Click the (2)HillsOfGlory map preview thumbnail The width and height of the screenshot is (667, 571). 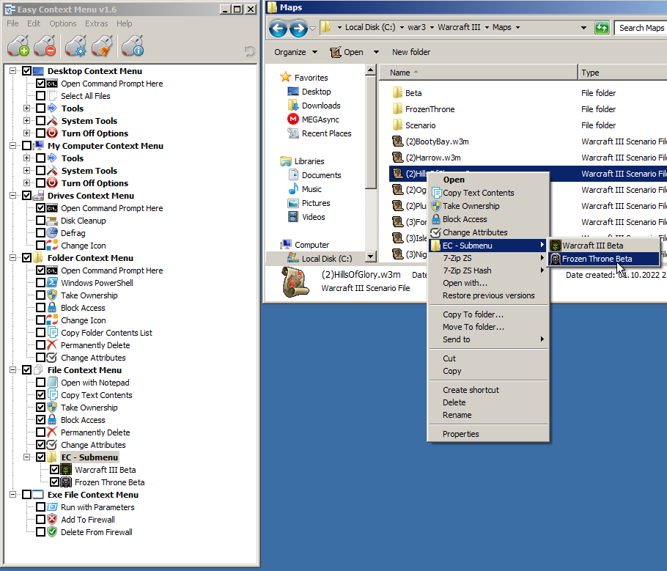(x=295, y=281)
